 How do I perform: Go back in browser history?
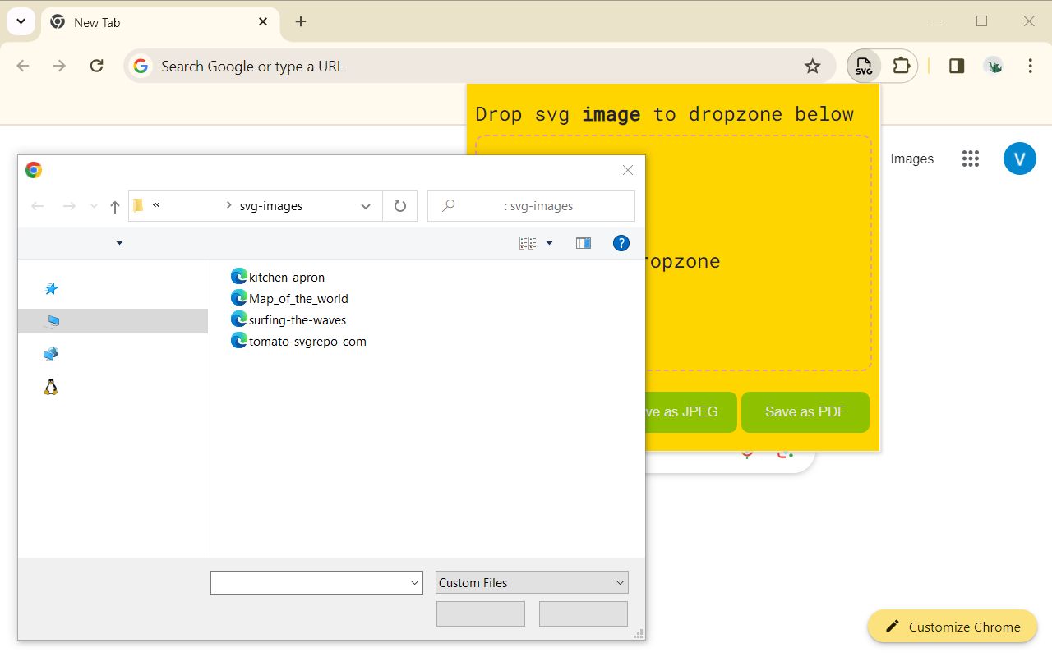point(23,67)
